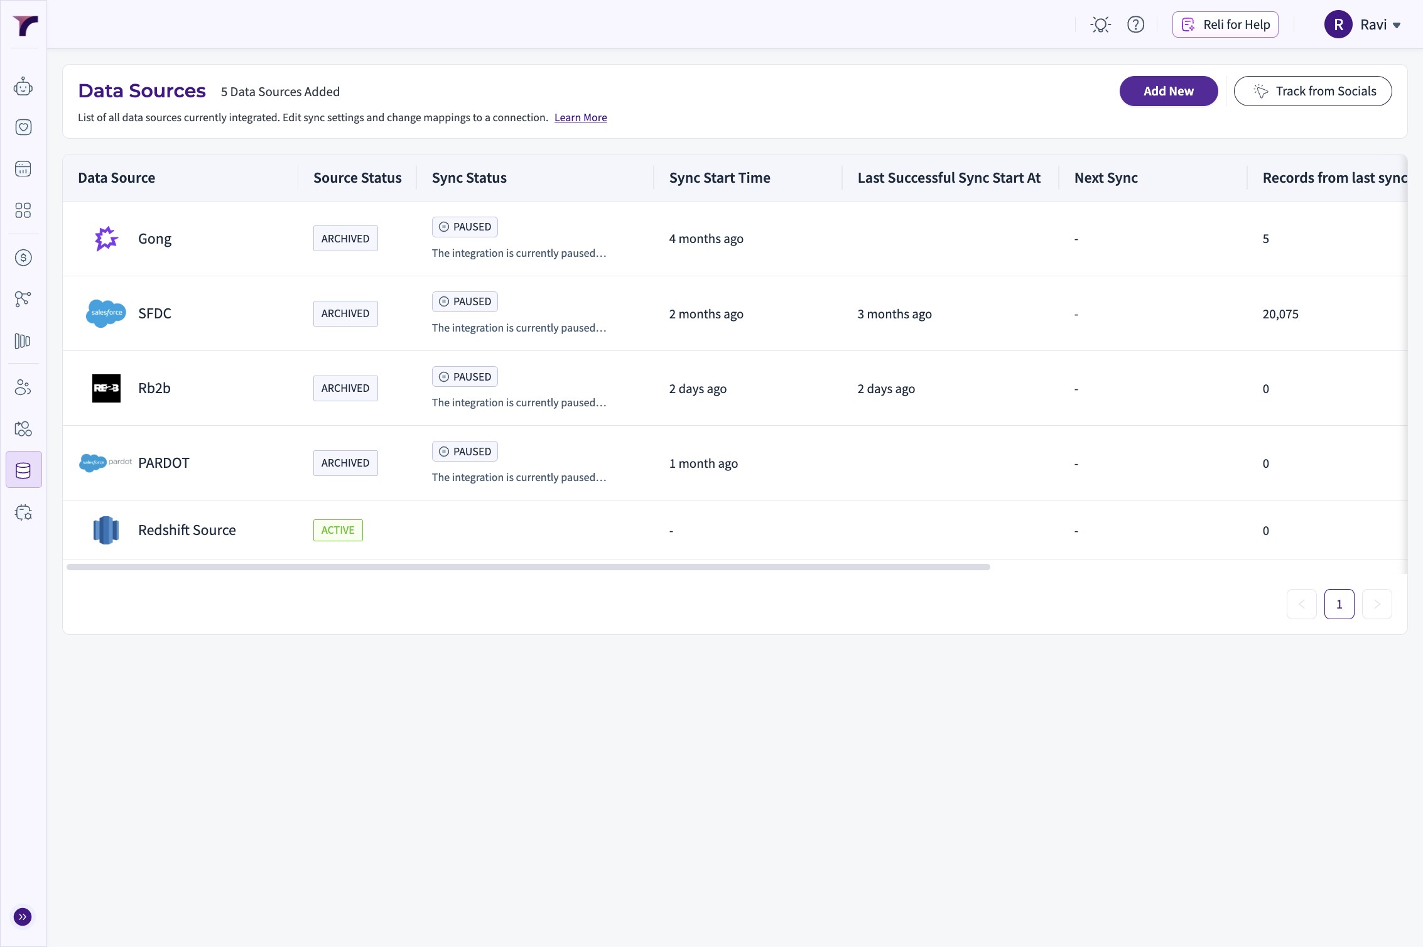Click Track from Socials button
Image resolution: width=1423 pixels, height=947 pixels.
(1312, 91)
